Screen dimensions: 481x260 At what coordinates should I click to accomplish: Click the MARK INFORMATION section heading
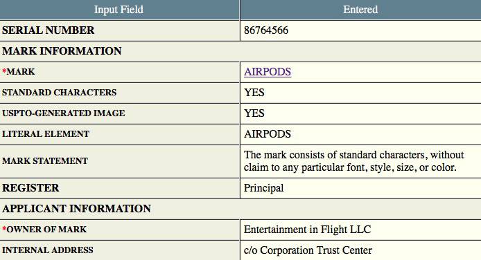(x=62, y=50)
